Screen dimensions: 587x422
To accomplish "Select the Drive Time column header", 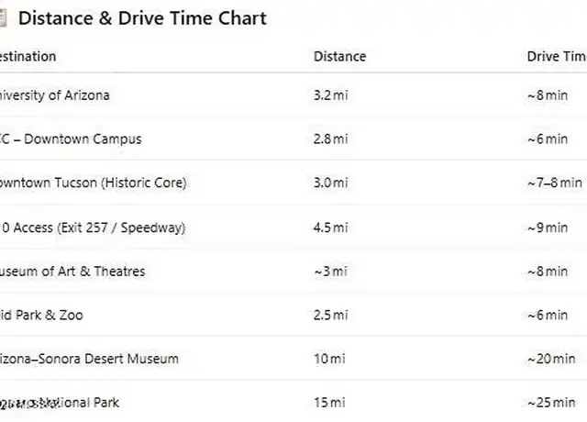I will [556, 56].
